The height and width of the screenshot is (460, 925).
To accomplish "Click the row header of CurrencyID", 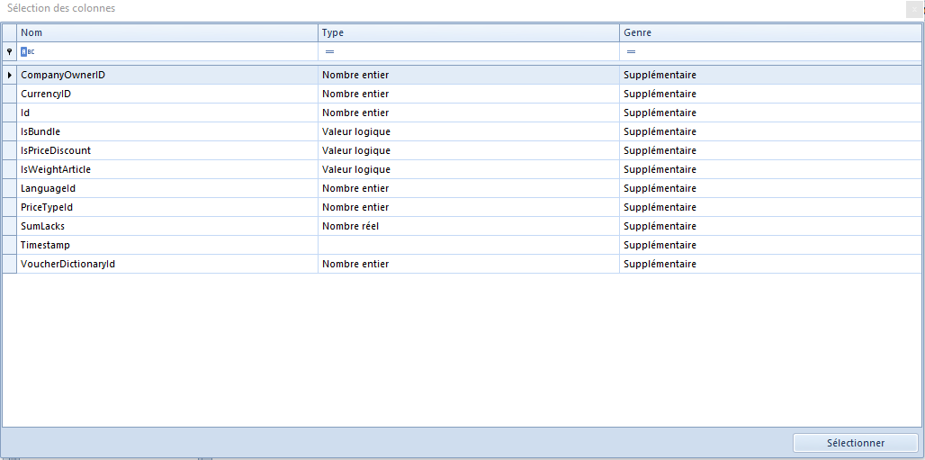I will [9, 94].
